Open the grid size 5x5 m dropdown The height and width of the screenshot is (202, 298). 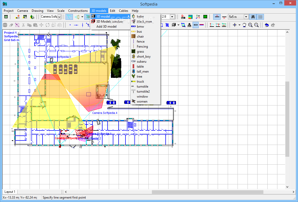click(x=246, y=17)
